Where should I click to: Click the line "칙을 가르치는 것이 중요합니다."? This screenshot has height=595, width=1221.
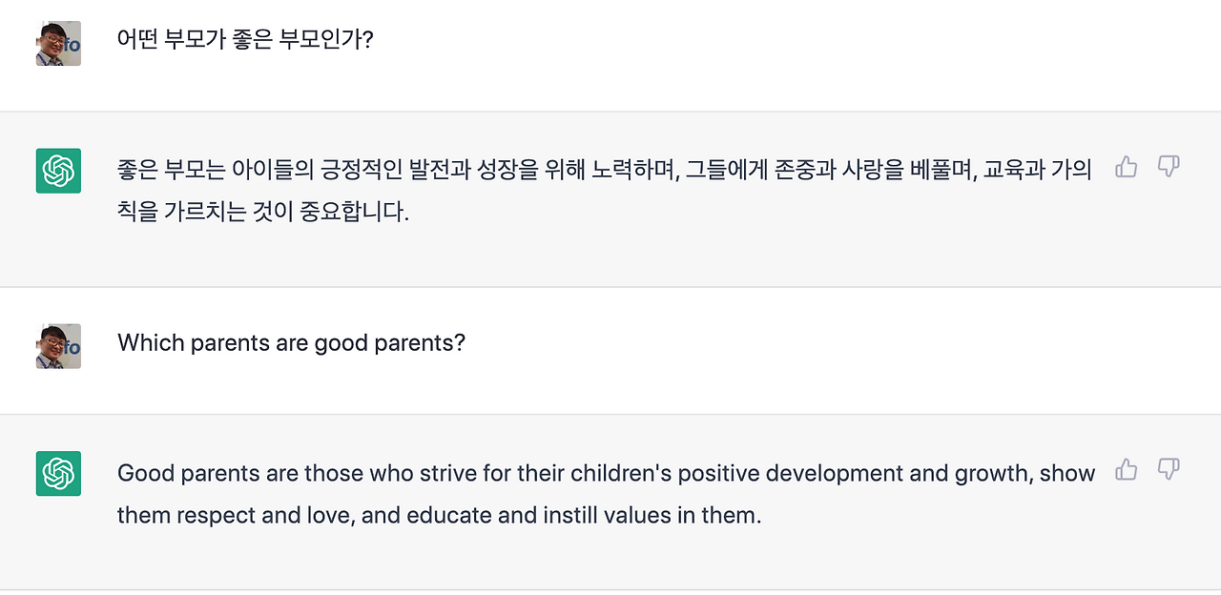[262, 212]
